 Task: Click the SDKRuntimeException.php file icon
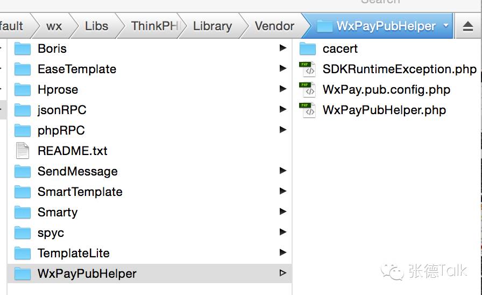307,69
